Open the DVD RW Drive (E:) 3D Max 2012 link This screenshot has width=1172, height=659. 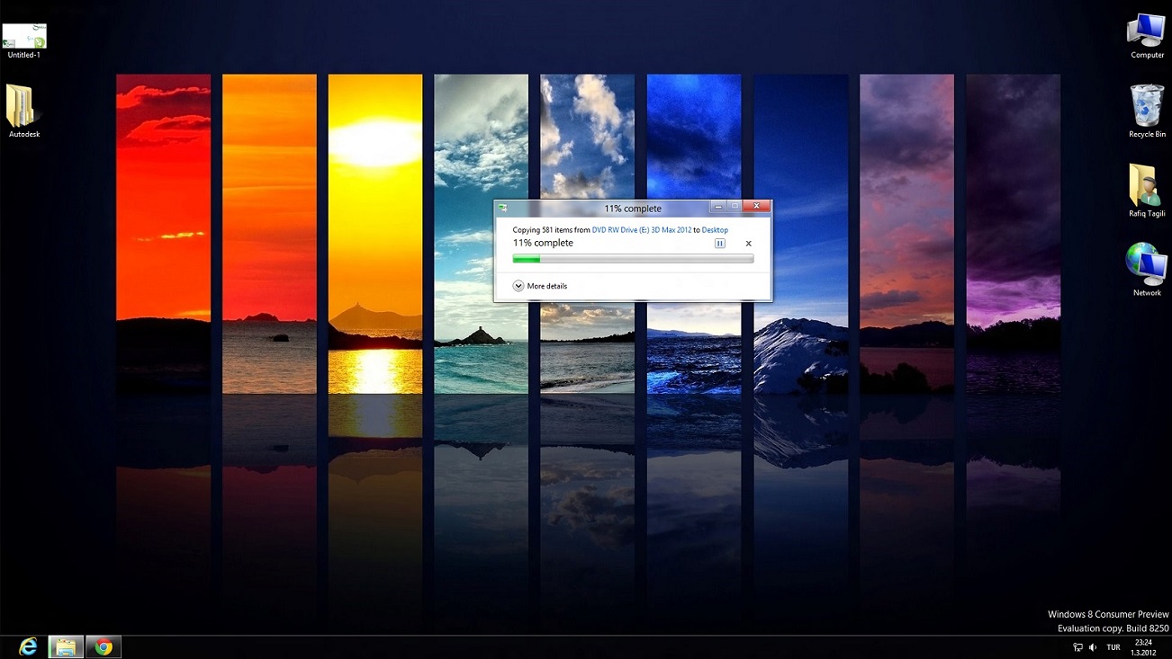[642, 230]
